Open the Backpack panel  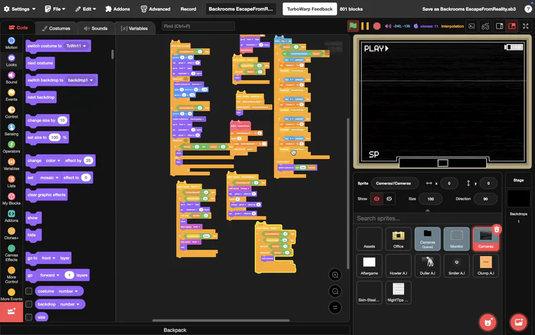(x=175, y=330)
